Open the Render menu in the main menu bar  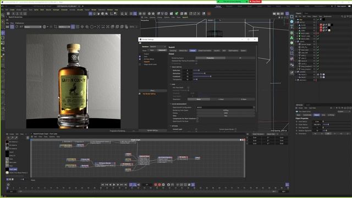94,10
